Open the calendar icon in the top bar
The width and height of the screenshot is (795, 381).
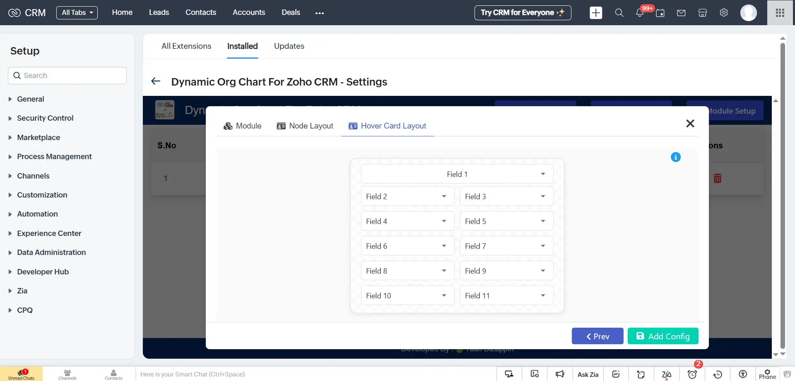[x=660, y=13]
